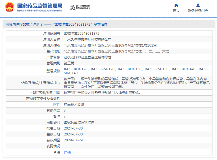Select registrant name 北京久事神康医疗科技有限公司
The image size is (217, 160).
pos(88,40)
